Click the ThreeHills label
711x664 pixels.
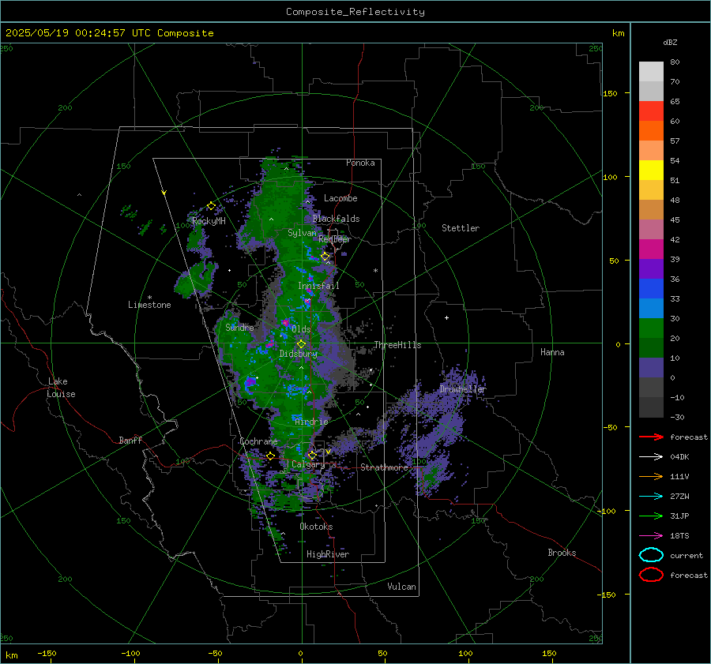pyautogui.click(x=397, y=345)
